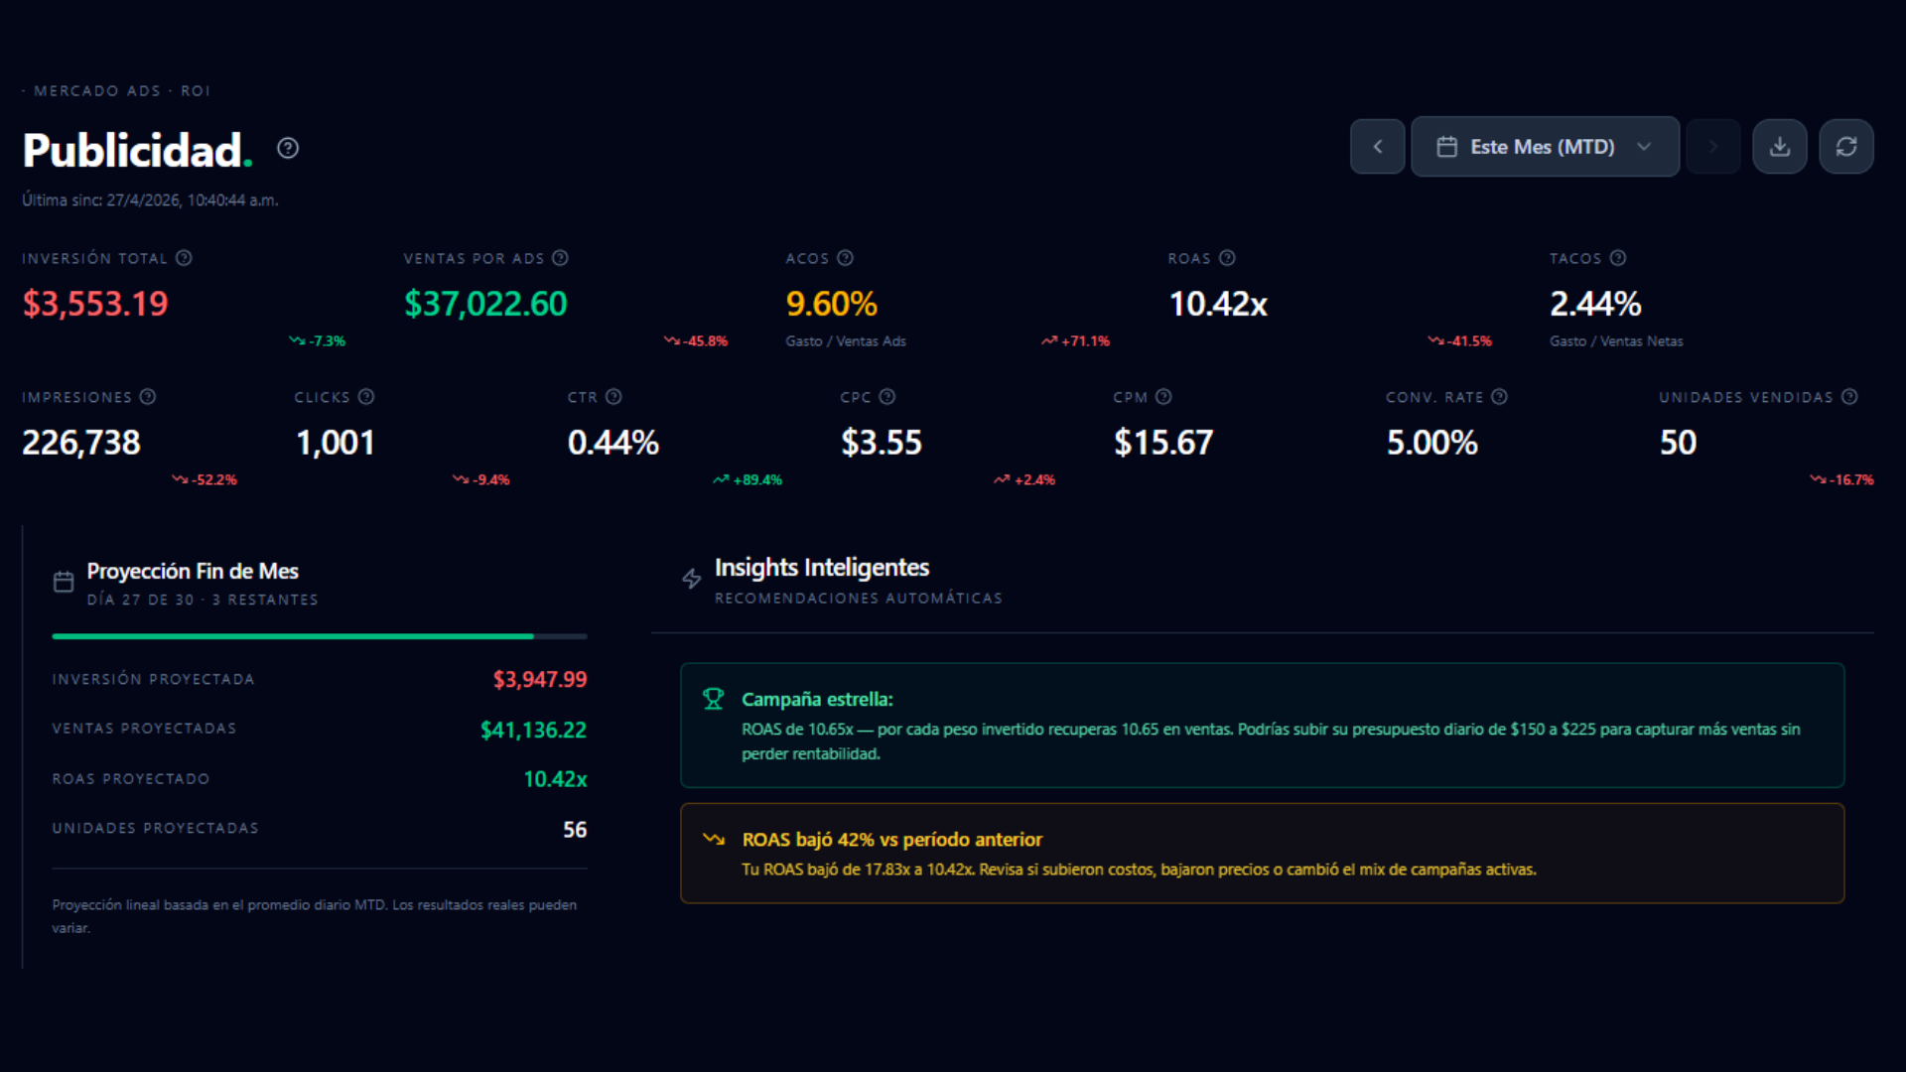Viewport: 1906px width, 1072px height.
Task: Click the CPM help icon
Action: coord(1163,397)
